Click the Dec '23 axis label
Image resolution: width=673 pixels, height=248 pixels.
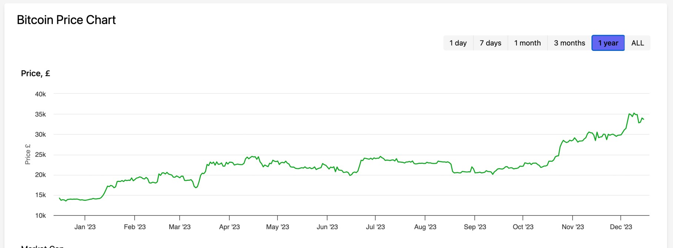[621, 227]
